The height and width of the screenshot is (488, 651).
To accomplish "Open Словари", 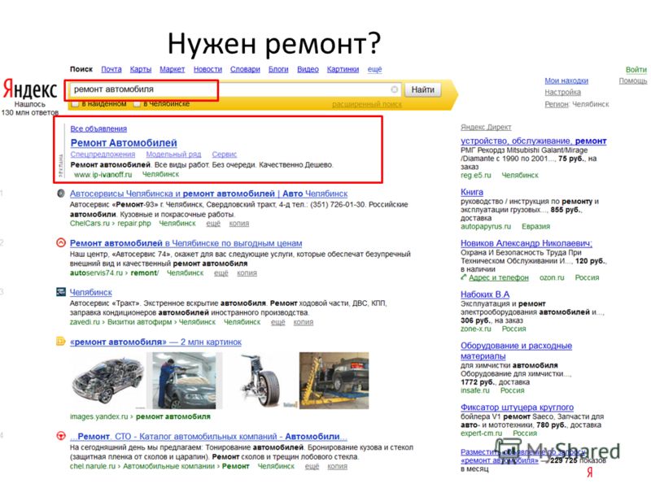I will click(x=246, y=69).
